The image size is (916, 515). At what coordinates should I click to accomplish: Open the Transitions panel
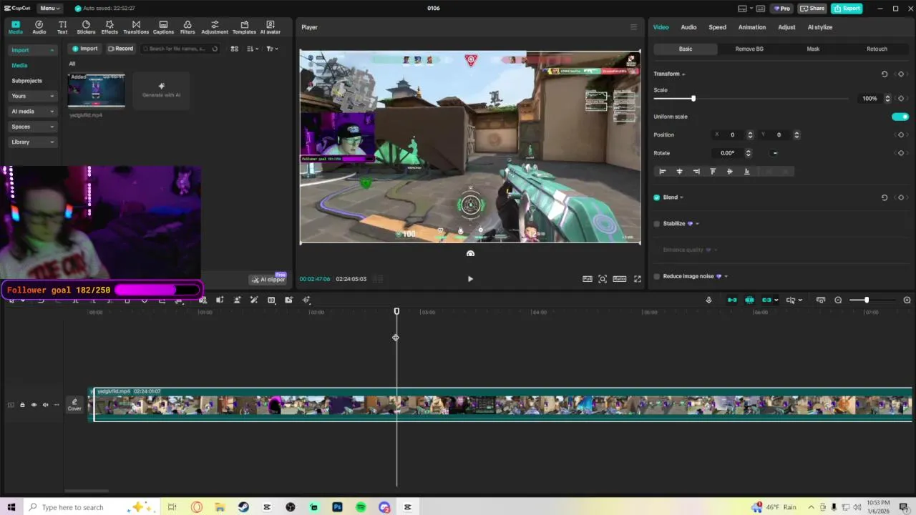136,27
